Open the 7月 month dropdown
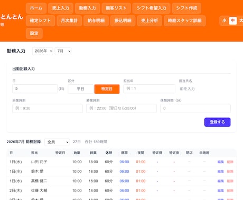The height and width of the screenshot is (200, 243). pos(63,51)
